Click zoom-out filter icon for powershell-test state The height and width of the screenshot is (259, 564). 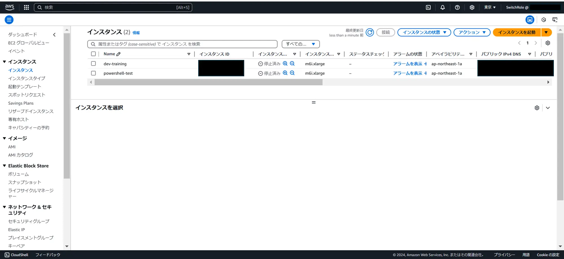coord(292,73)
